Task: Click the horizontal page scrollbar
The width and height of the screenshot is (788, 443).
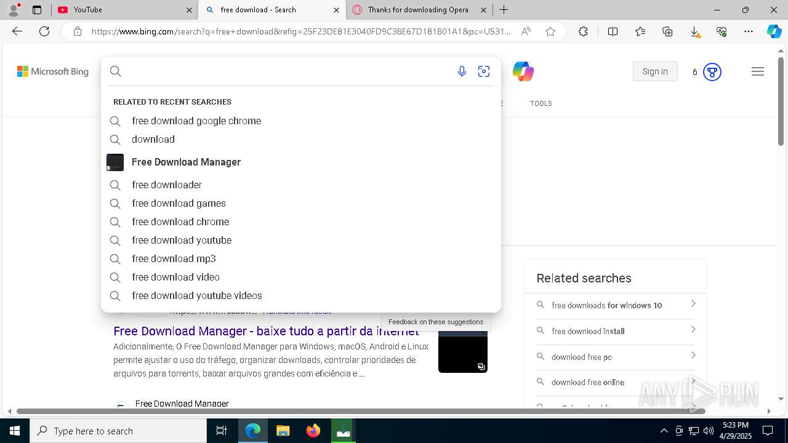Action: pos(361,411)
